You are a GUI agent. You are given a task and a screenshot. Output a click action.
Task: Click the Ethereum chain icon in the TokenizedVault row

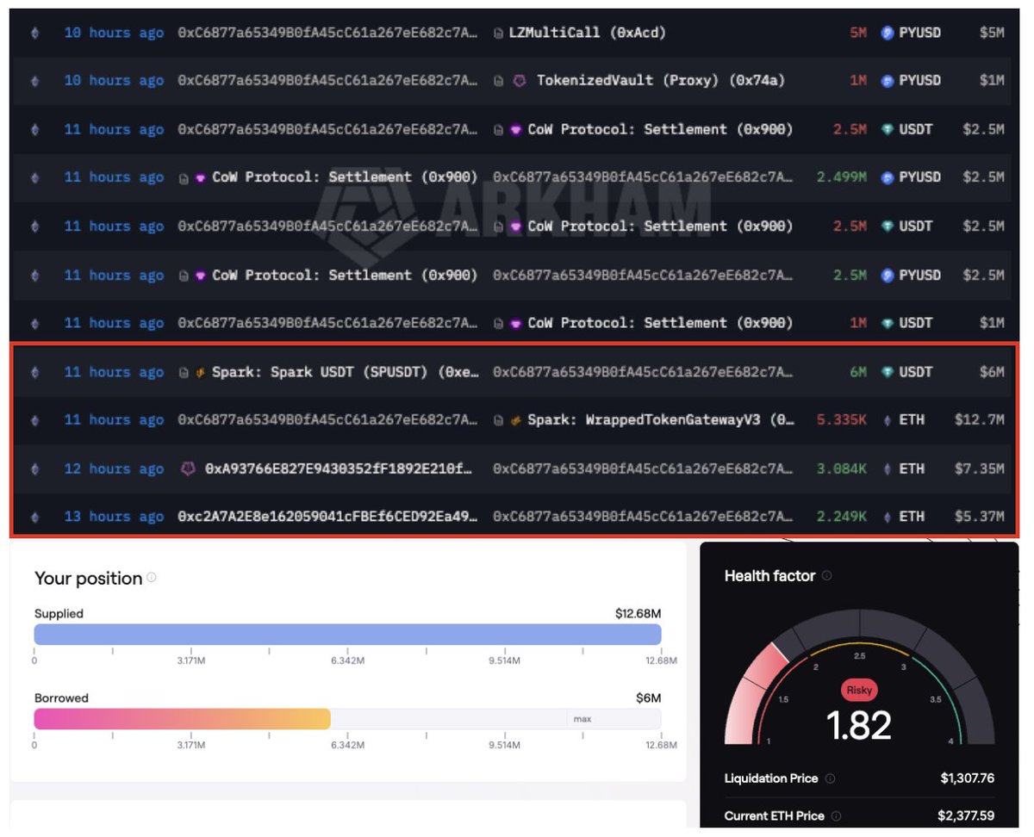point(34,81)
